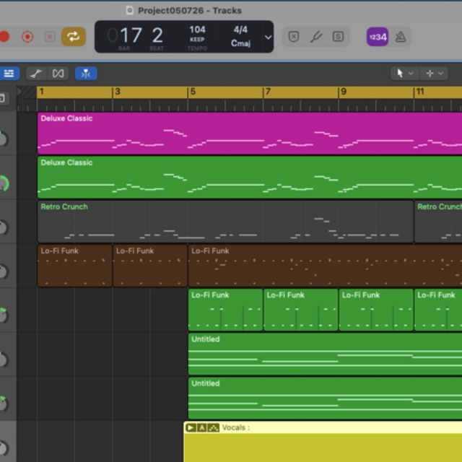Open the LCD display mode chevron
The image size is (462, 462).
tap(268, 37)
